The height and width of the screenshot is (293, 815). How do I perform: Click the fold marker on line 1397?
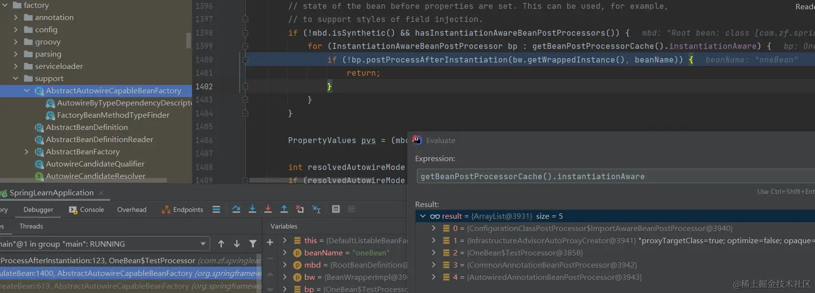246,19
